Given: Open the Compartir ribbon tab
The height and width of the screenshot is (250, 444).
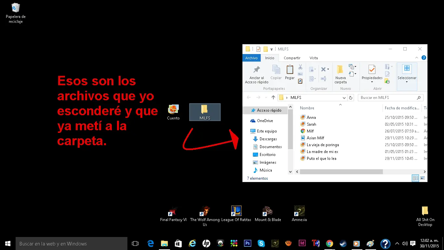Looking at the screenshot, I should click(292, 58).
